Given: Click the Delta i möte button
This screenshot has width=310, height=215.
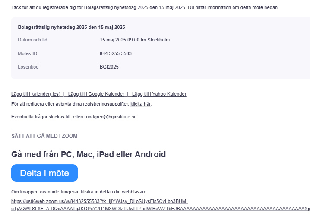Looking at the screenshot, I should [44, 173].
